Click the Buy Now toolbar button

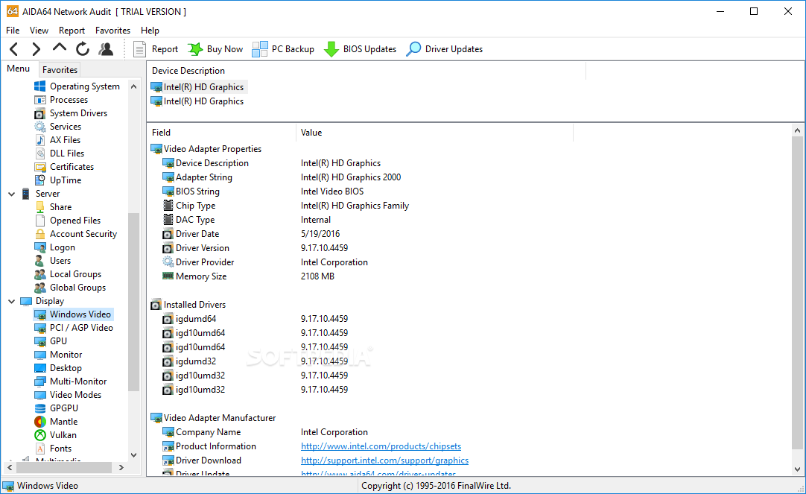click(x=215, y=49)
